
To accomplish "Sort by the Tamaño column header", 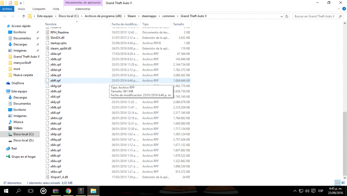I will (178, 24).
